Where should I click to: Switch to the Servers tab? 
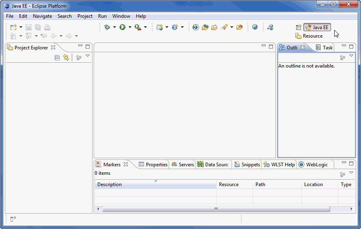click(x=183, y=165)
